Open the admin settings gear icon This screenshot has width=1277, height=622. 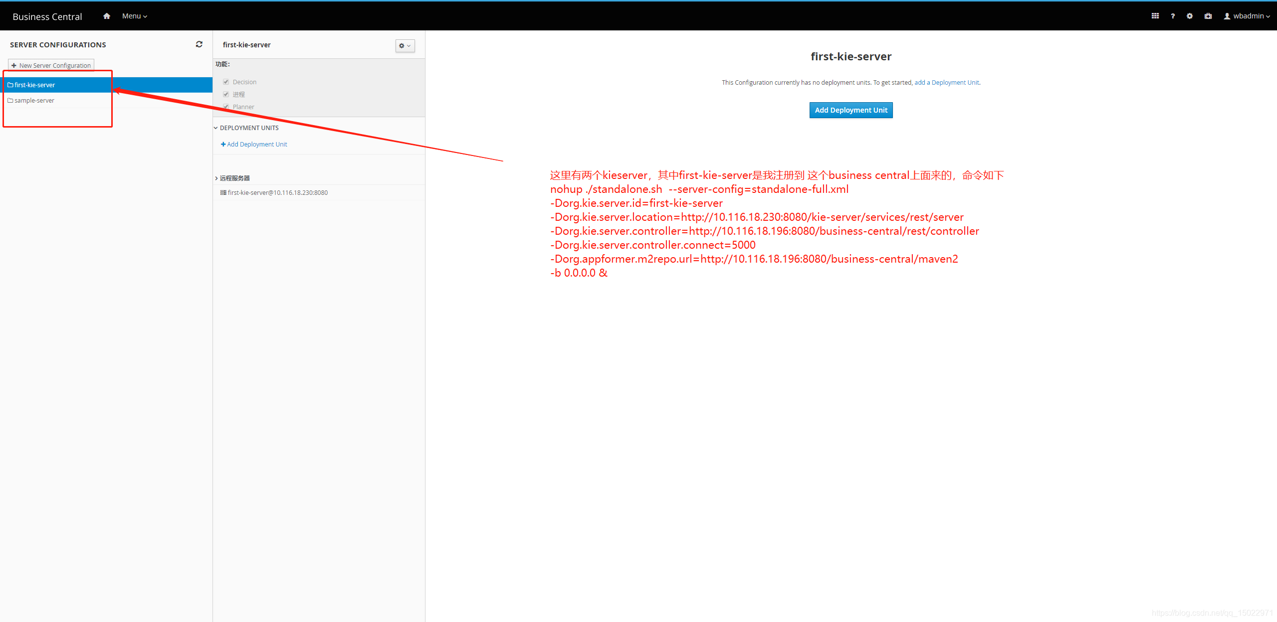coord(1190,16)
